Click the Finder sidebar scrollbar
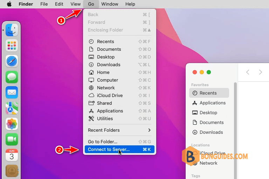The image size is (269, 179). pos(235,130)
